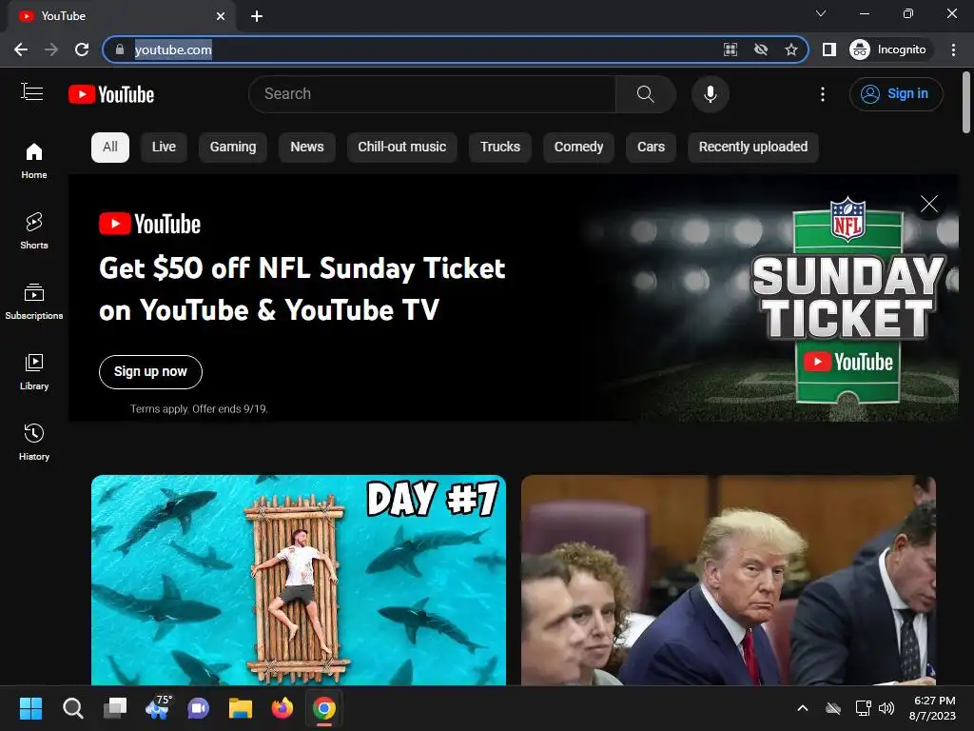Image resolution: width=974 pixels, height=731 pixels.
Task: Launch Chat app from the taskbar
Action: tap(199, 708)
